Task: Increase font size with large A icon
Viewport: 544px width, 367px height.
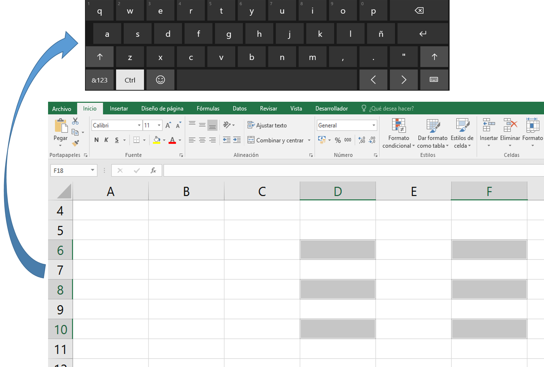Action: point(168,125)
